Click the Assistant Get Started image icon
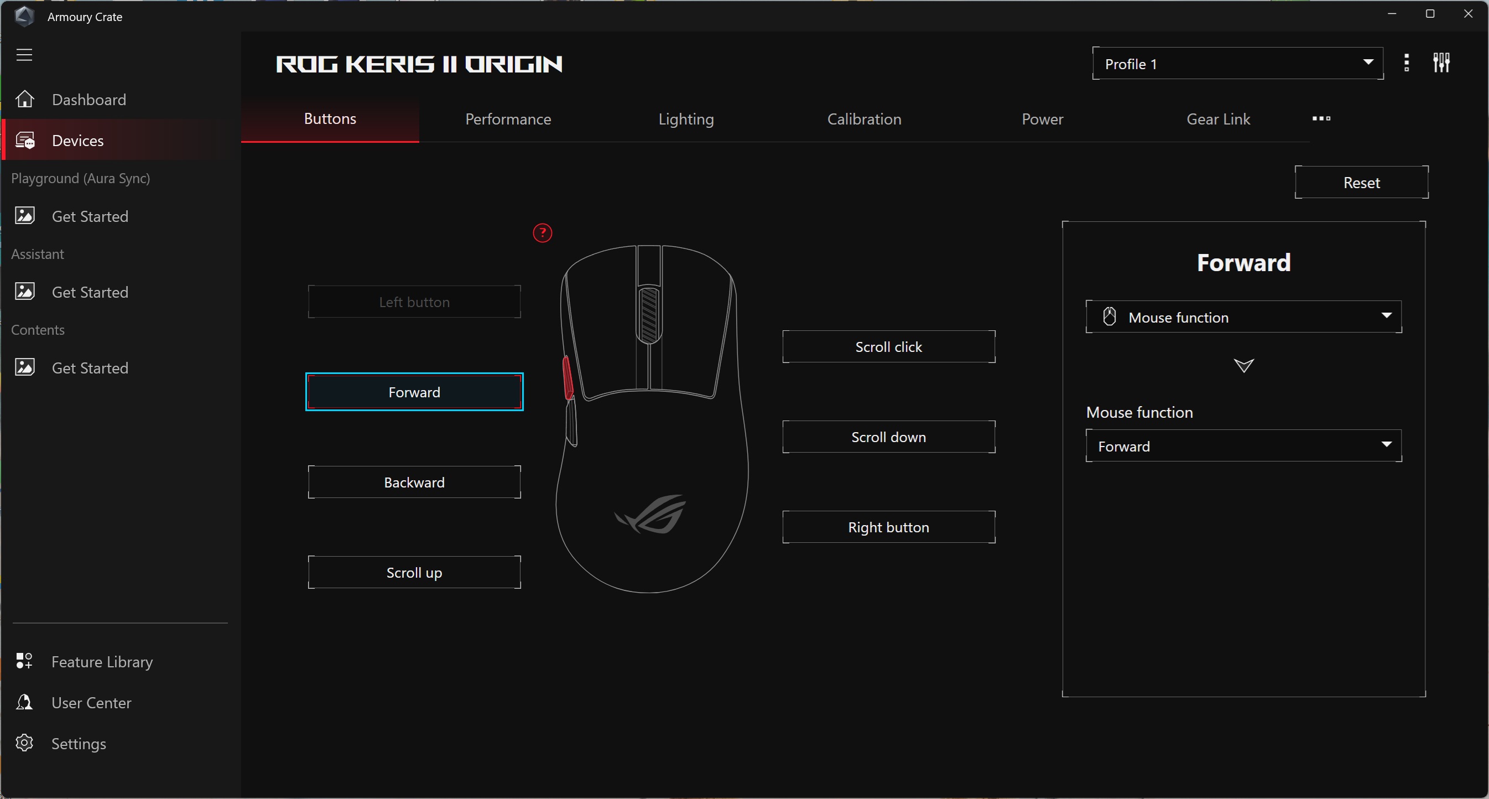The image size is (1489, 799). click(x=24, y=292)
